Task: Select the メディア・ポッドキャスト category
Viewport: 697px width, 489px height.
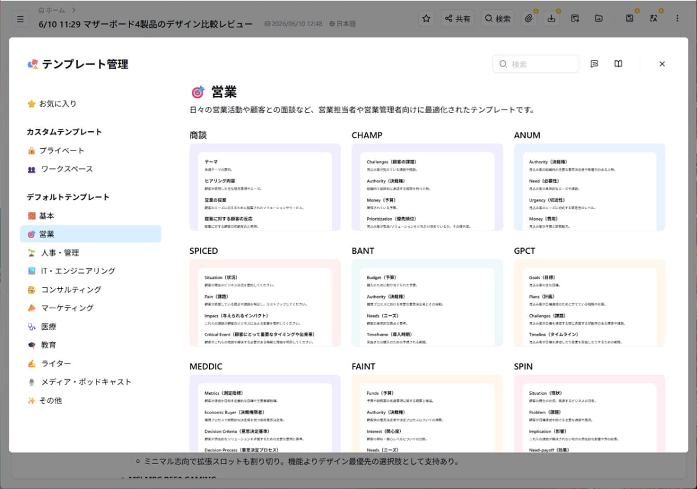Action: tap(91, 382)
